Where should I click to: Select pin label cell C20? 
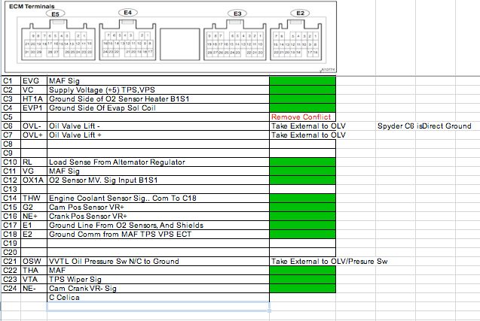pyautogui.click(x=11, y=252)
